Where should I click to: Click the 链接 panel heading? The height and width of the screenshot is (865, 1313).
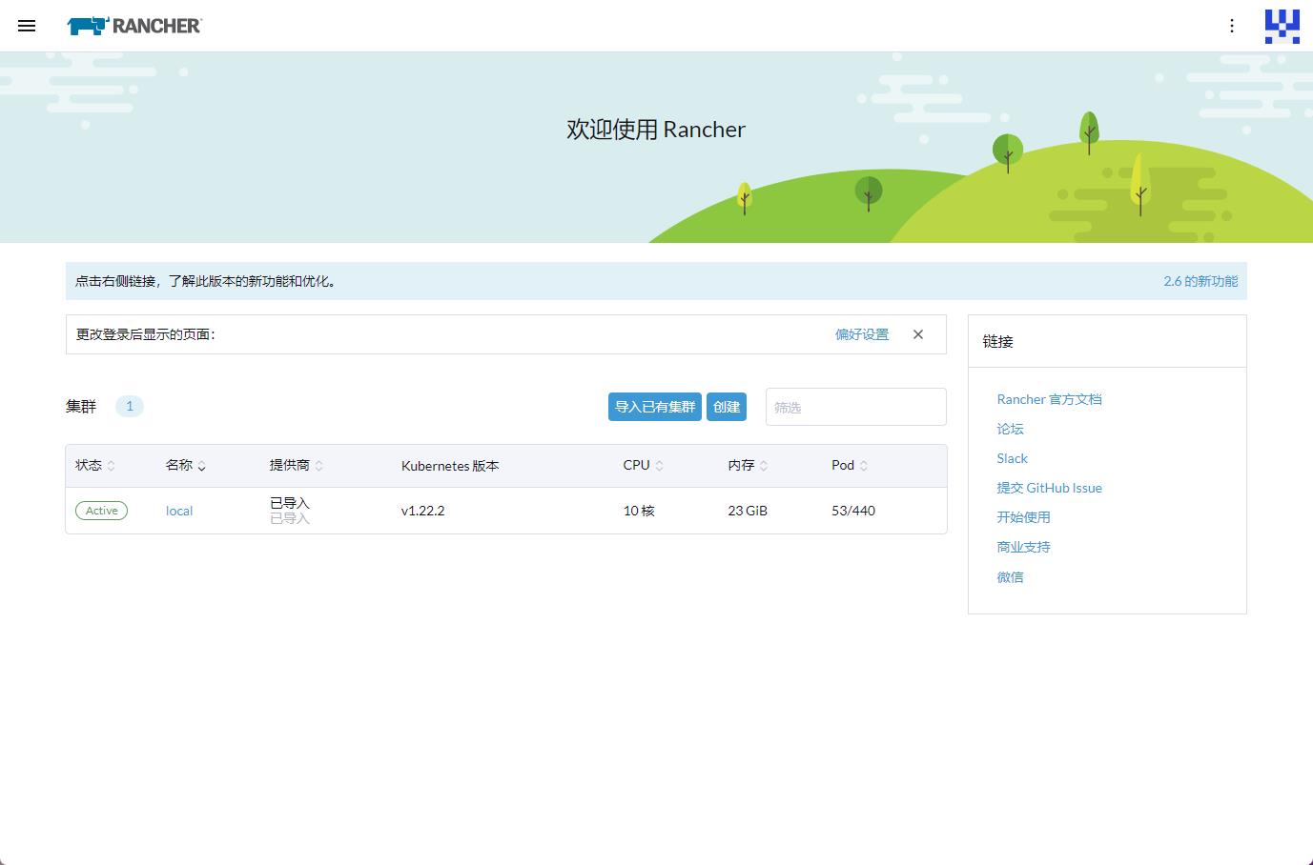pyautogui.click(x=997, y=341)
